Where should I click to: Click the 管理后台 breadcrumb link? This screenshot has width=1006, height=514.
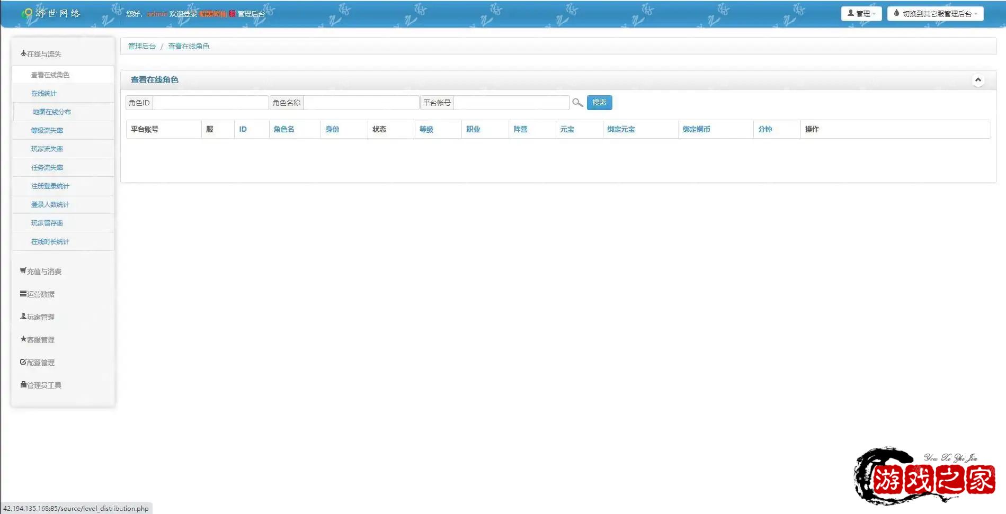point(142,47)
